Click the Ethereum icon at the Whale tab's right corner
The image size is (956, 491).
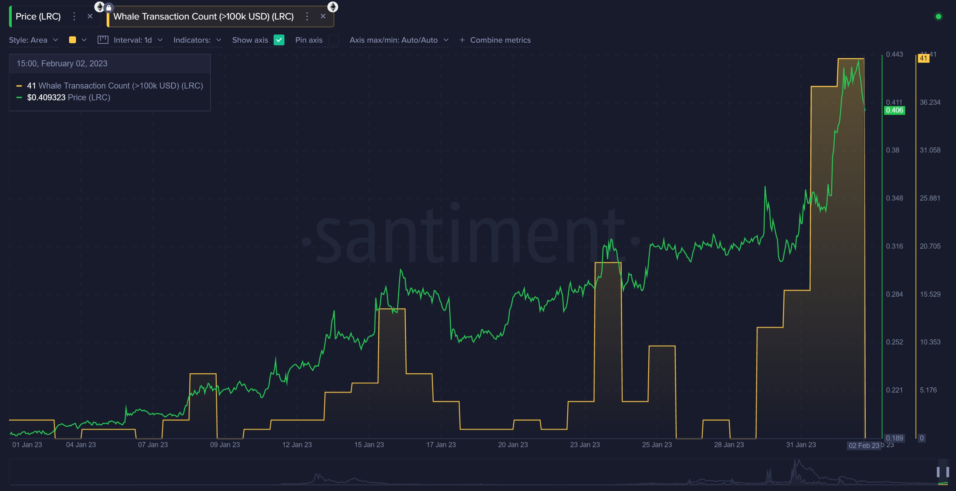332,7
